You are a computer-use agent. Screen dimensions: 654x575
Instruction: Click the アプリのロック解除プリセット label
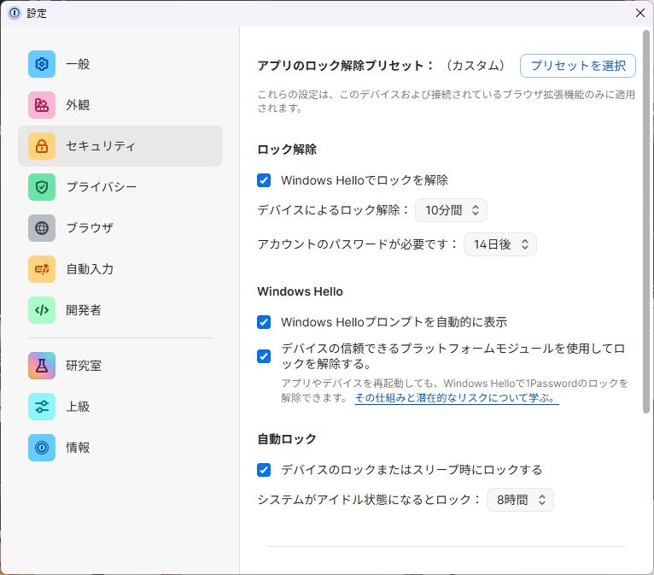click(x=345, y=66)
